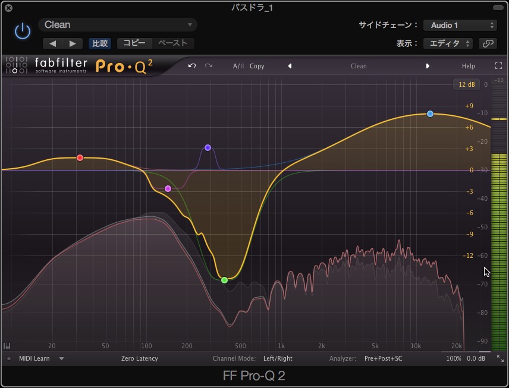Open the サイドチェーン Audio 1 dropdown

point(460,26)
